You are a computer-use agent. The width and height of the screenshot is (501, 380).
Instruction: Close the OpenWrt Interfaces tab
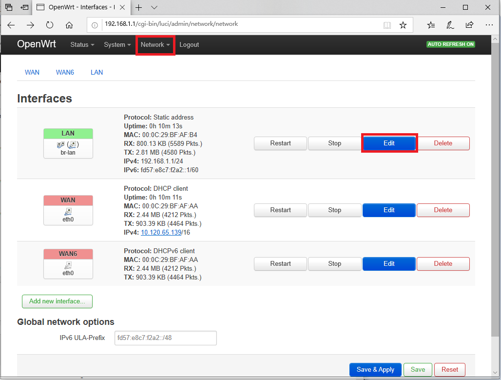click(x=122, y=7)
